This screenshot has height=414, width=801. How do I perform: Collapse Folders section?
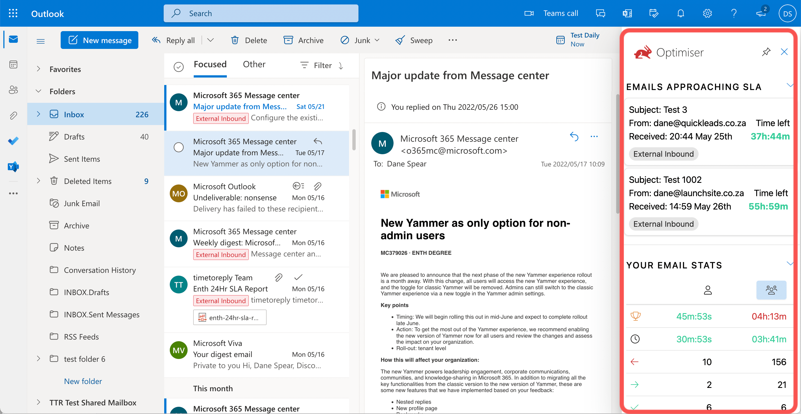point(39,91)
